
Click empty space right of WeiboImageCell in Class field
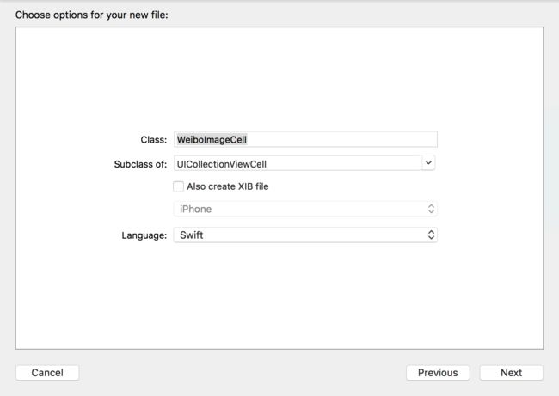(x=341, y=139)
